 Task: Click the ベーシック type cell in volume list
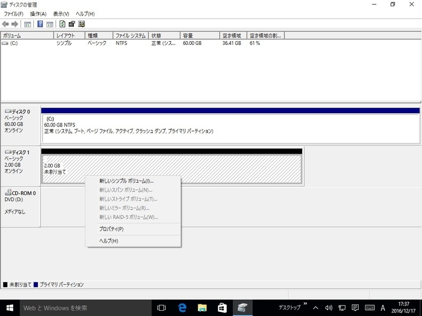[x=97, y=43]
